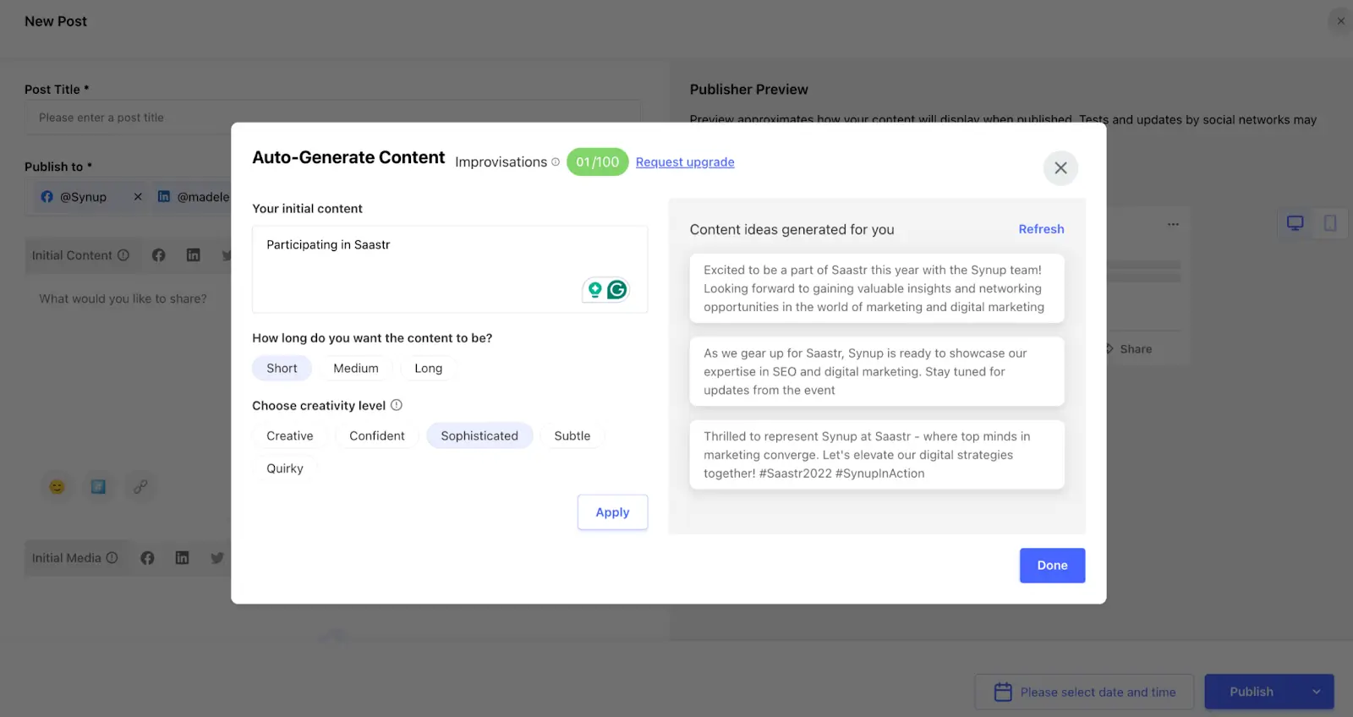Click the Apply button

612,512
